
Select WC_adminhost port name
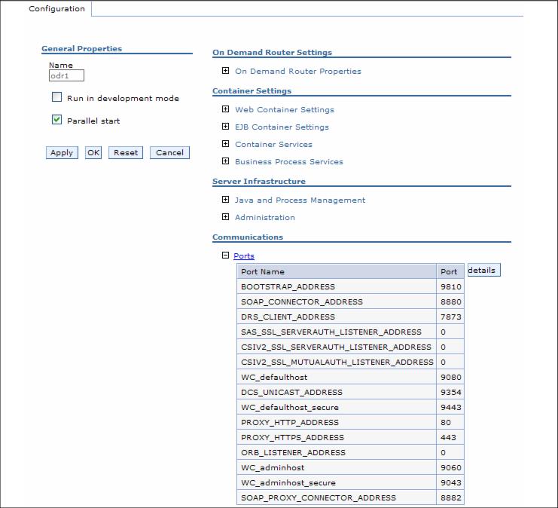(273, 467)
